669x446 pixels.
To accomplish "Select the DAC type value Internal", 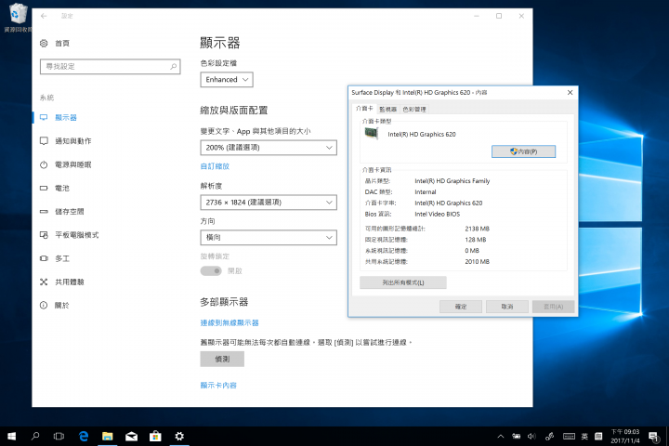I will pos(426,192).
